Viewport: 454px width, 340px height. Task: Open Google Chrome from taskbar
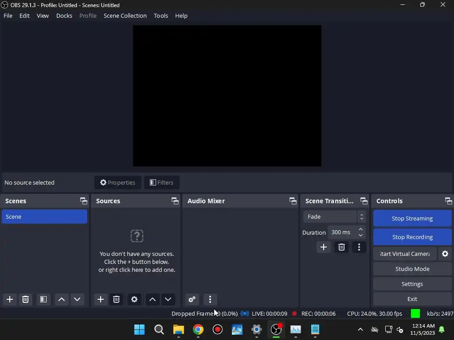pos(198,329)
